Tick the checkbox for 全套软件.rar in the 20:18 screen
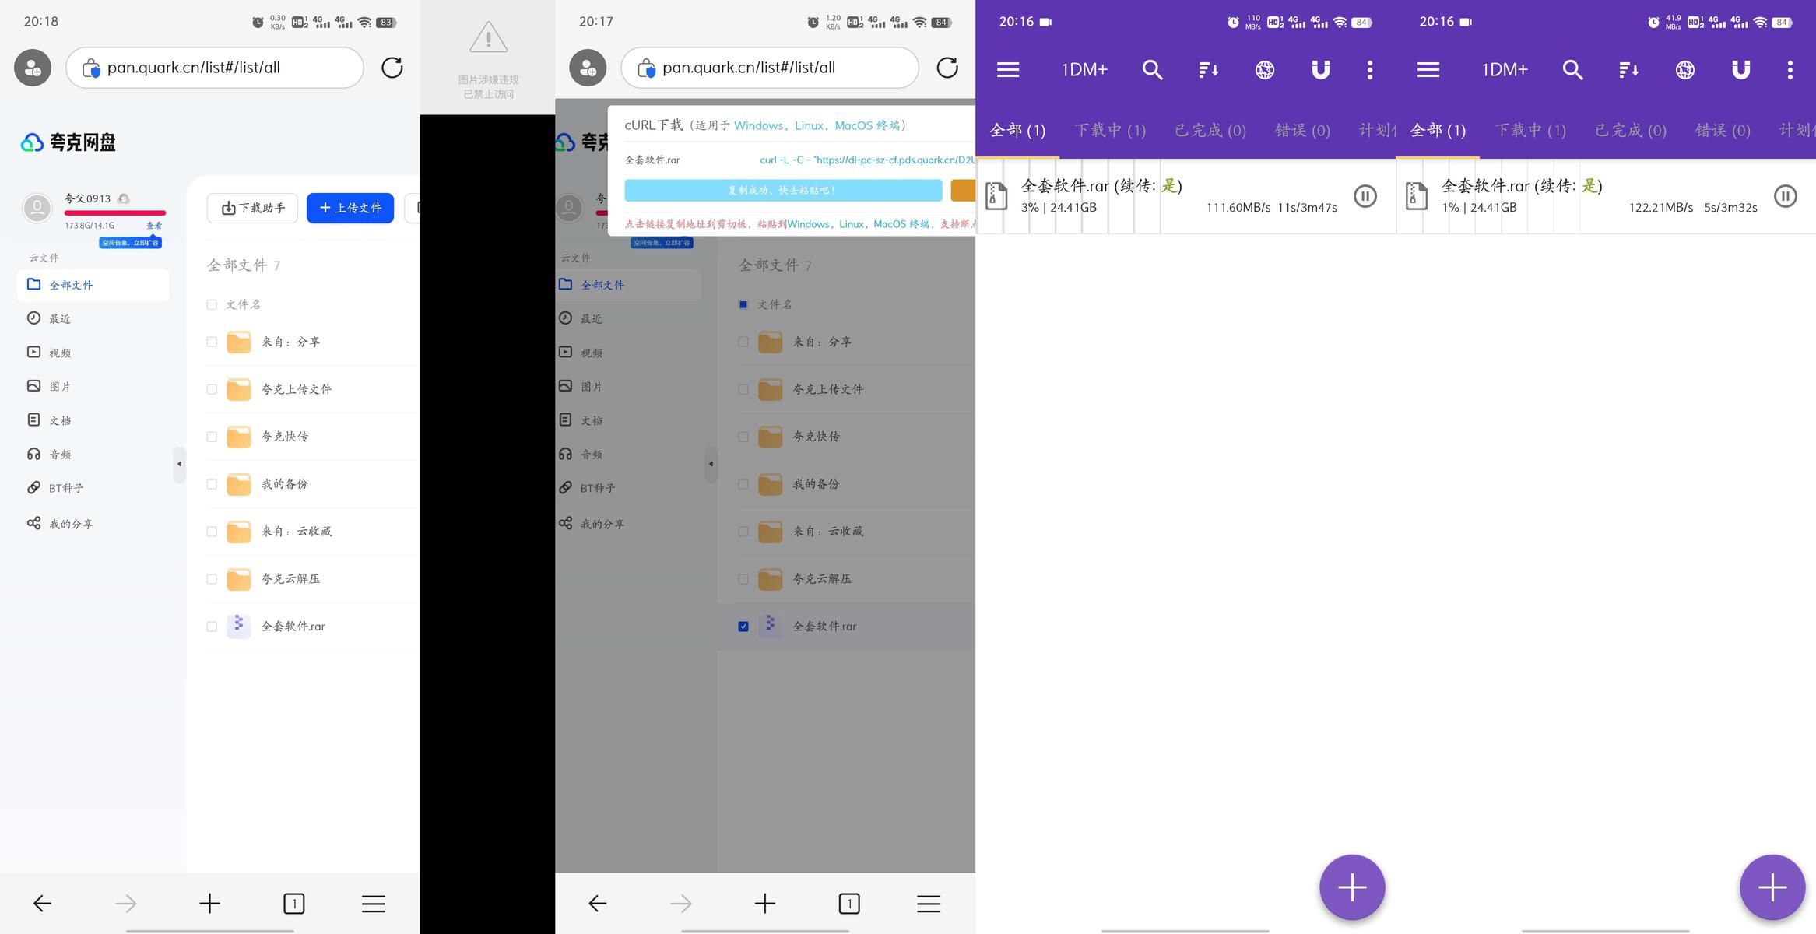1816x934 pixels. point(212,627)
